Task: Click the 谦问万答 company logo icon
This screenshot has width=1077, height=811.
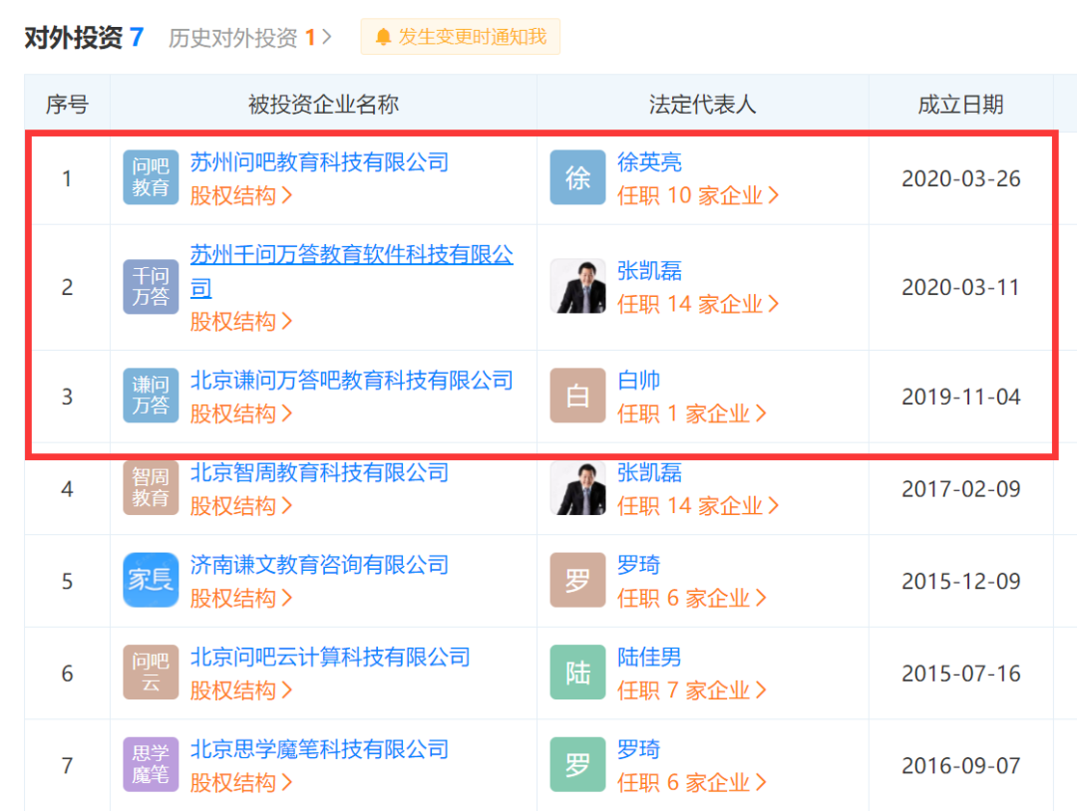Action: (x=151, y=396)
